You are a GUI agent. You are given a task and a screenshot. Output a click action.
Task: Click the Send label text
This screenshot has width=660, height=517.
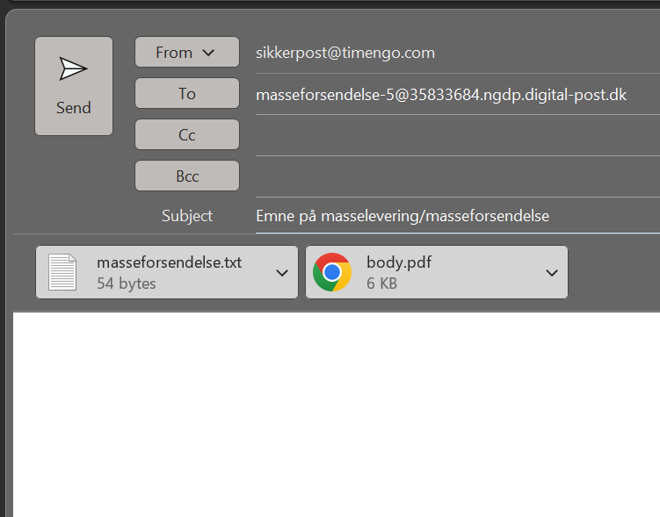pyautogui.click(x=74, y=108)
